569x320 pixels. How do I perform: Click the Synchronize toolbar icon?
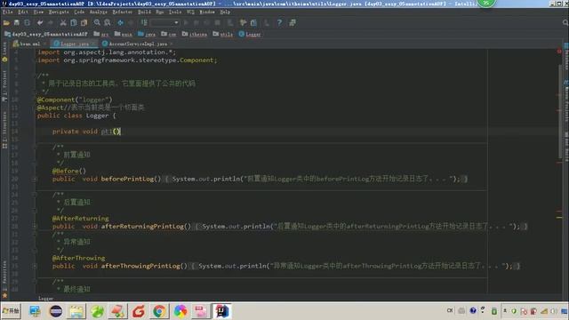[28, 22]
